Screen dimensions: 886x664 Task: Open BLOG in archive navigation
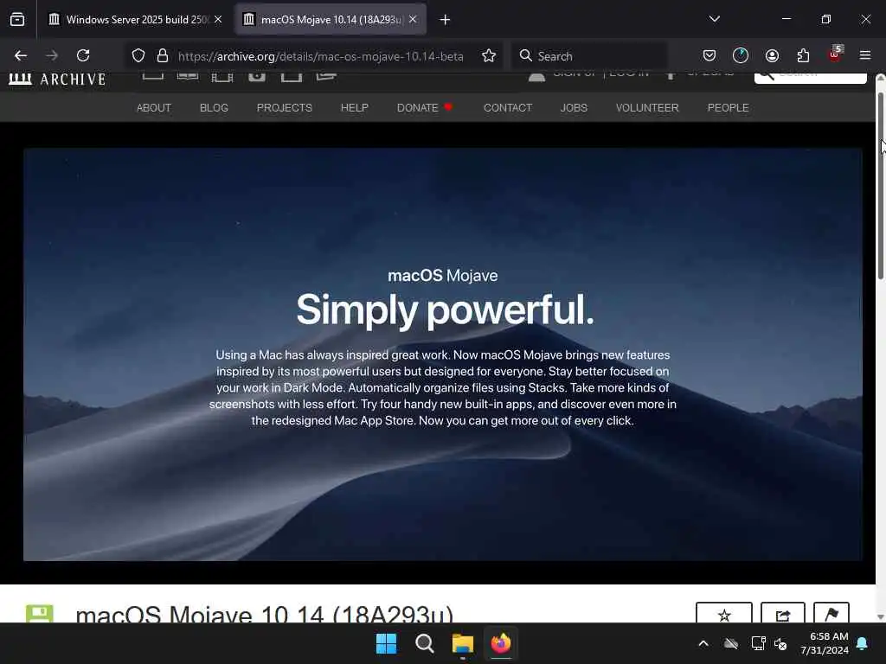click(x=214, y=108)
